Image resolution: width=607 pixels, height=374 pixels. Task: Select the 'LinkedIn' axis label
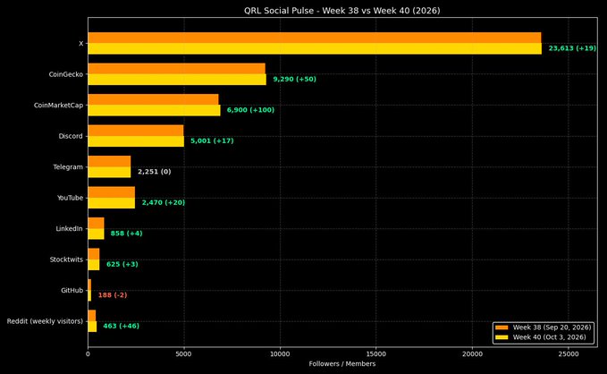[x=70, y=229]
